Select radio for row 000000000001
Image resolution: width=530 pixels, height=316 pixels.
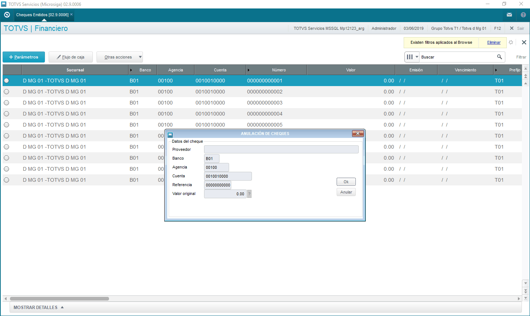point(6,81)
